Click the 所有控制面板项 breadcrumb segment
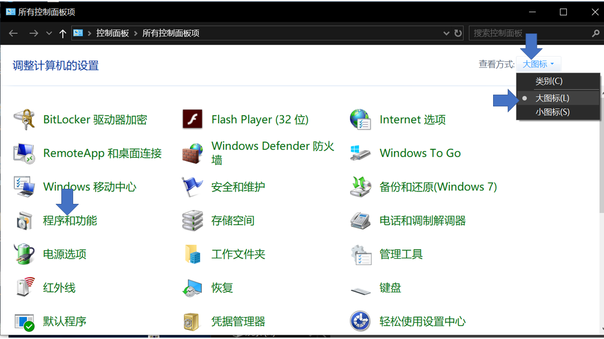Screen dimensions: 604x339 pyautogui.click(x=171, y=33)
